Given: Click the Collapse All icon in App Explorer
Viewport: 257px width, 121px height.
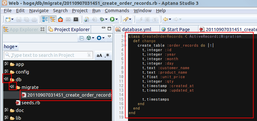Looking at the screenshot, I should coord(81,38).
